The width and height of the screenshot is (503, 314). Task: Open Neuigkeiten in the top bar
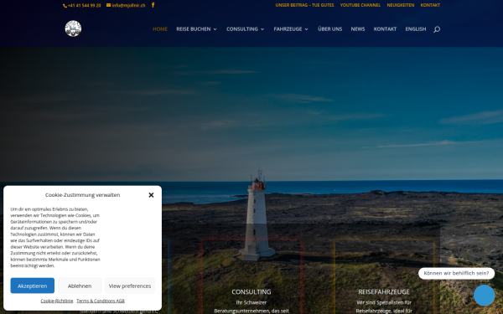tap(401, 5)
